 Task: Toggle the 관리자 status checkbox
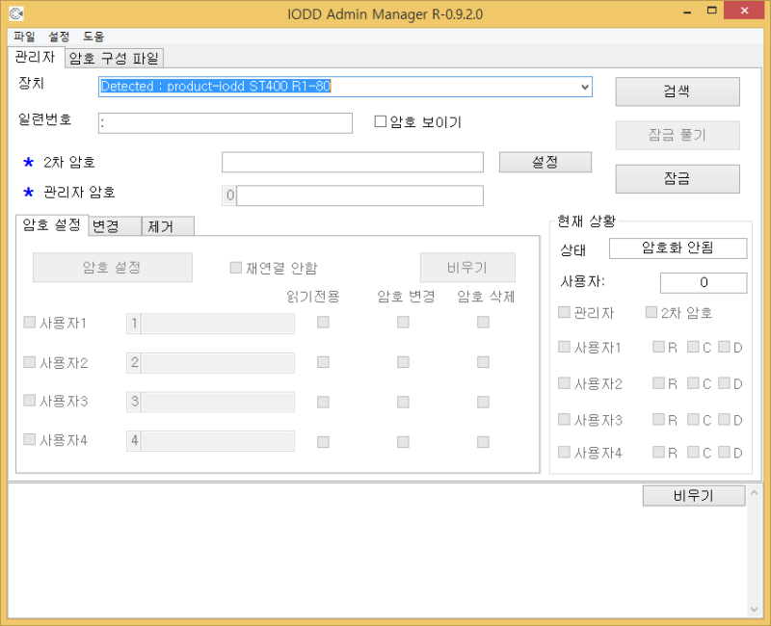tap(564, 312)
